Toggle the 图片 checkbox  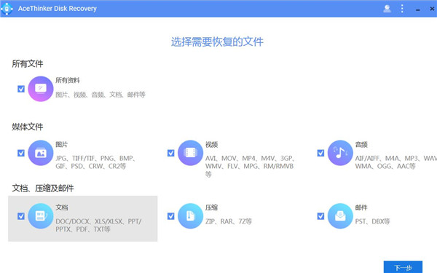21,153
